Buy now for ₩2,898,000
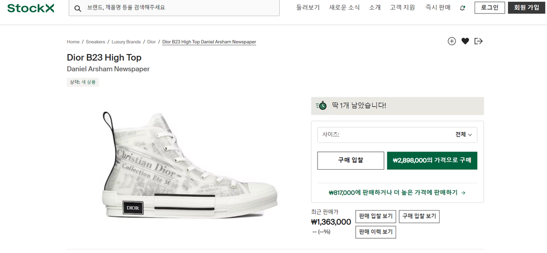547x253 pixels. click(432, 161)
